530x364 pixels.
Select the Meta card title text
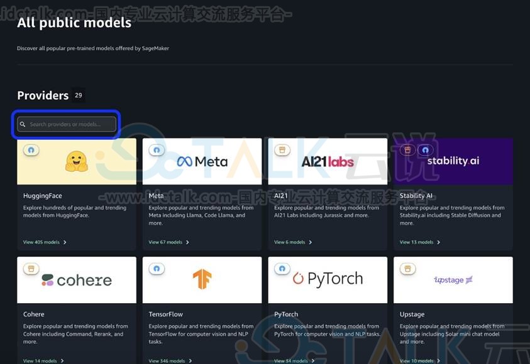[156, 196]
